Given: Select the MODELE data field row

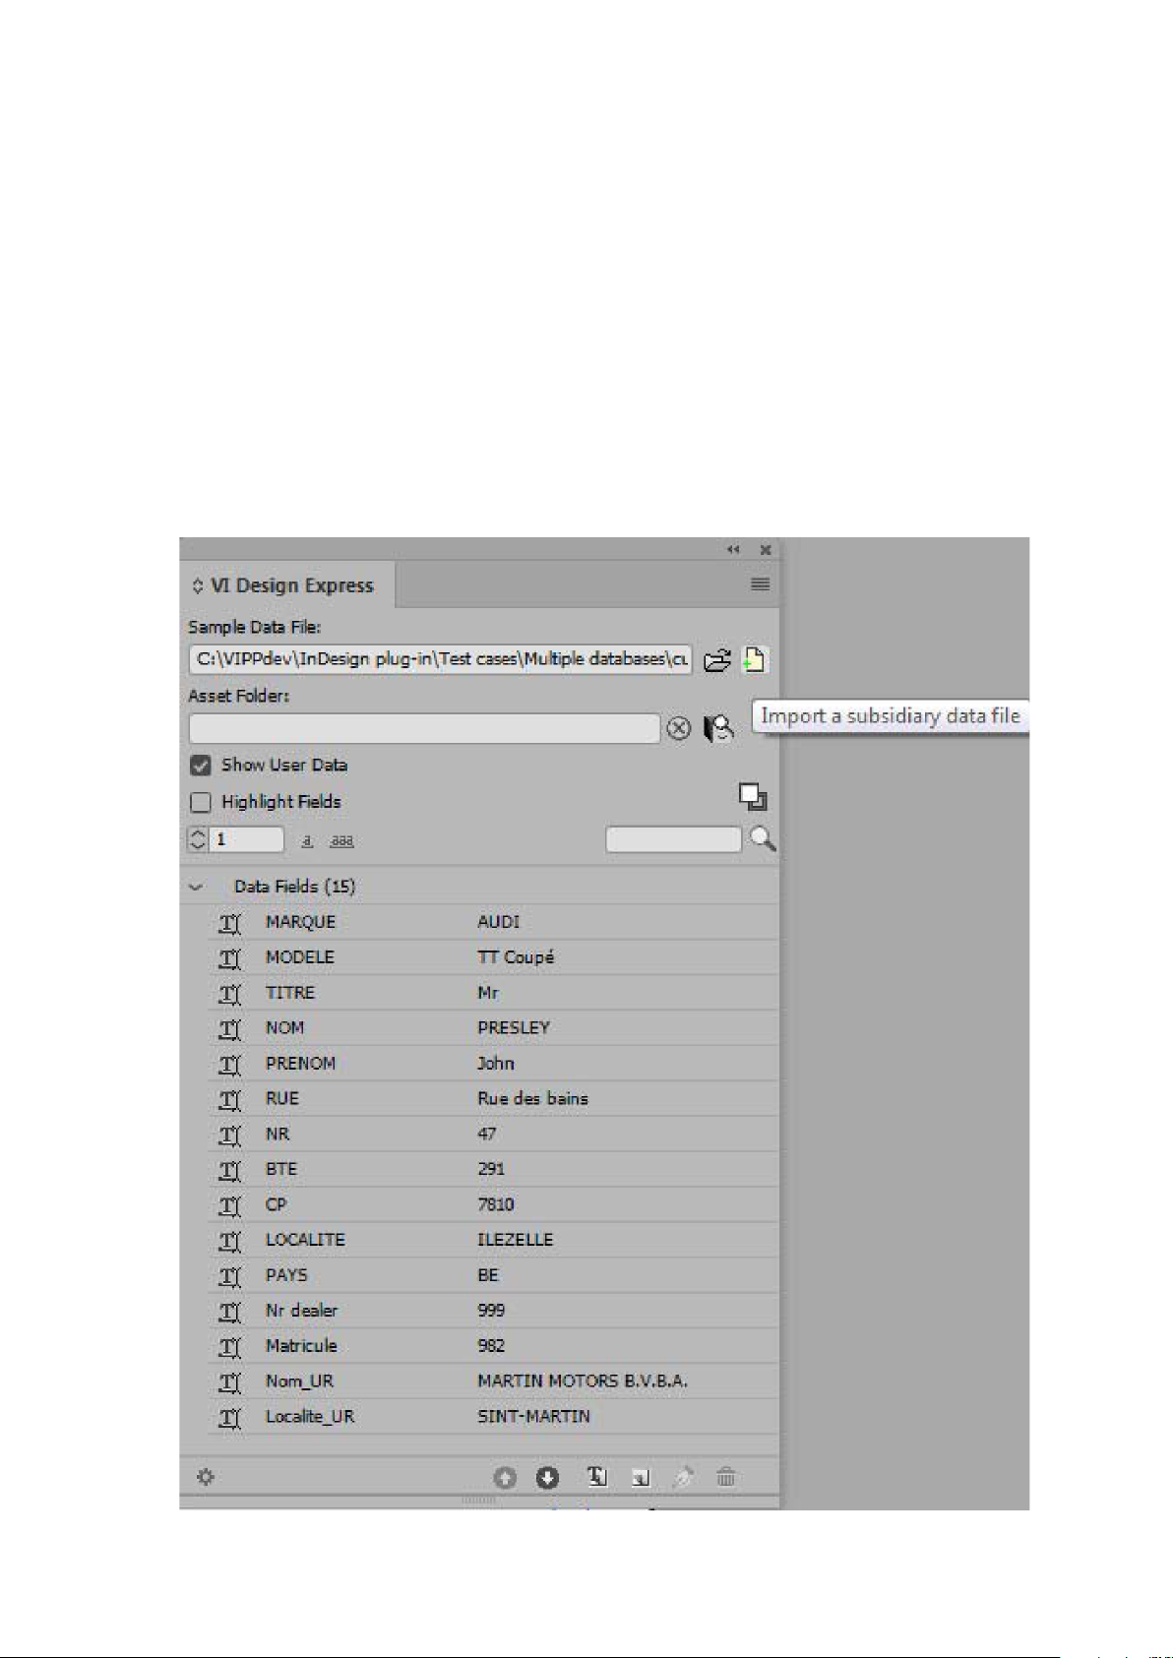Looking at the screenshot, I should tap(493, 957).
